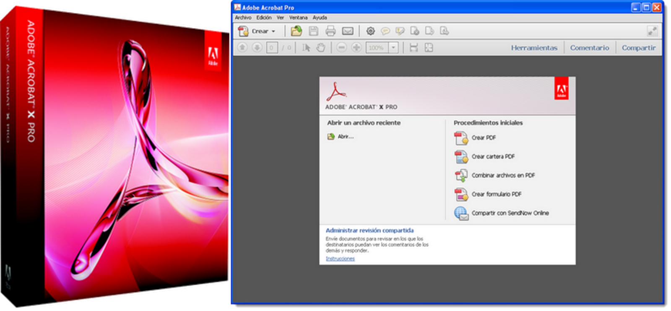This screenshot has height=311, width=671.
Task: Maximize the Adobe Acrobat Pro window
Action: point(646,7)
